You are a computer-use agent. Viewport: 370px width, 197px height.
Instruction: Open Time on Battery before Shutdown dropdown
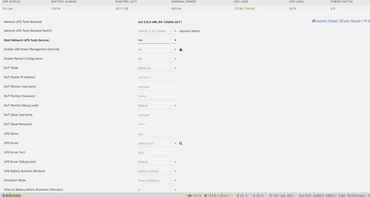157,190
